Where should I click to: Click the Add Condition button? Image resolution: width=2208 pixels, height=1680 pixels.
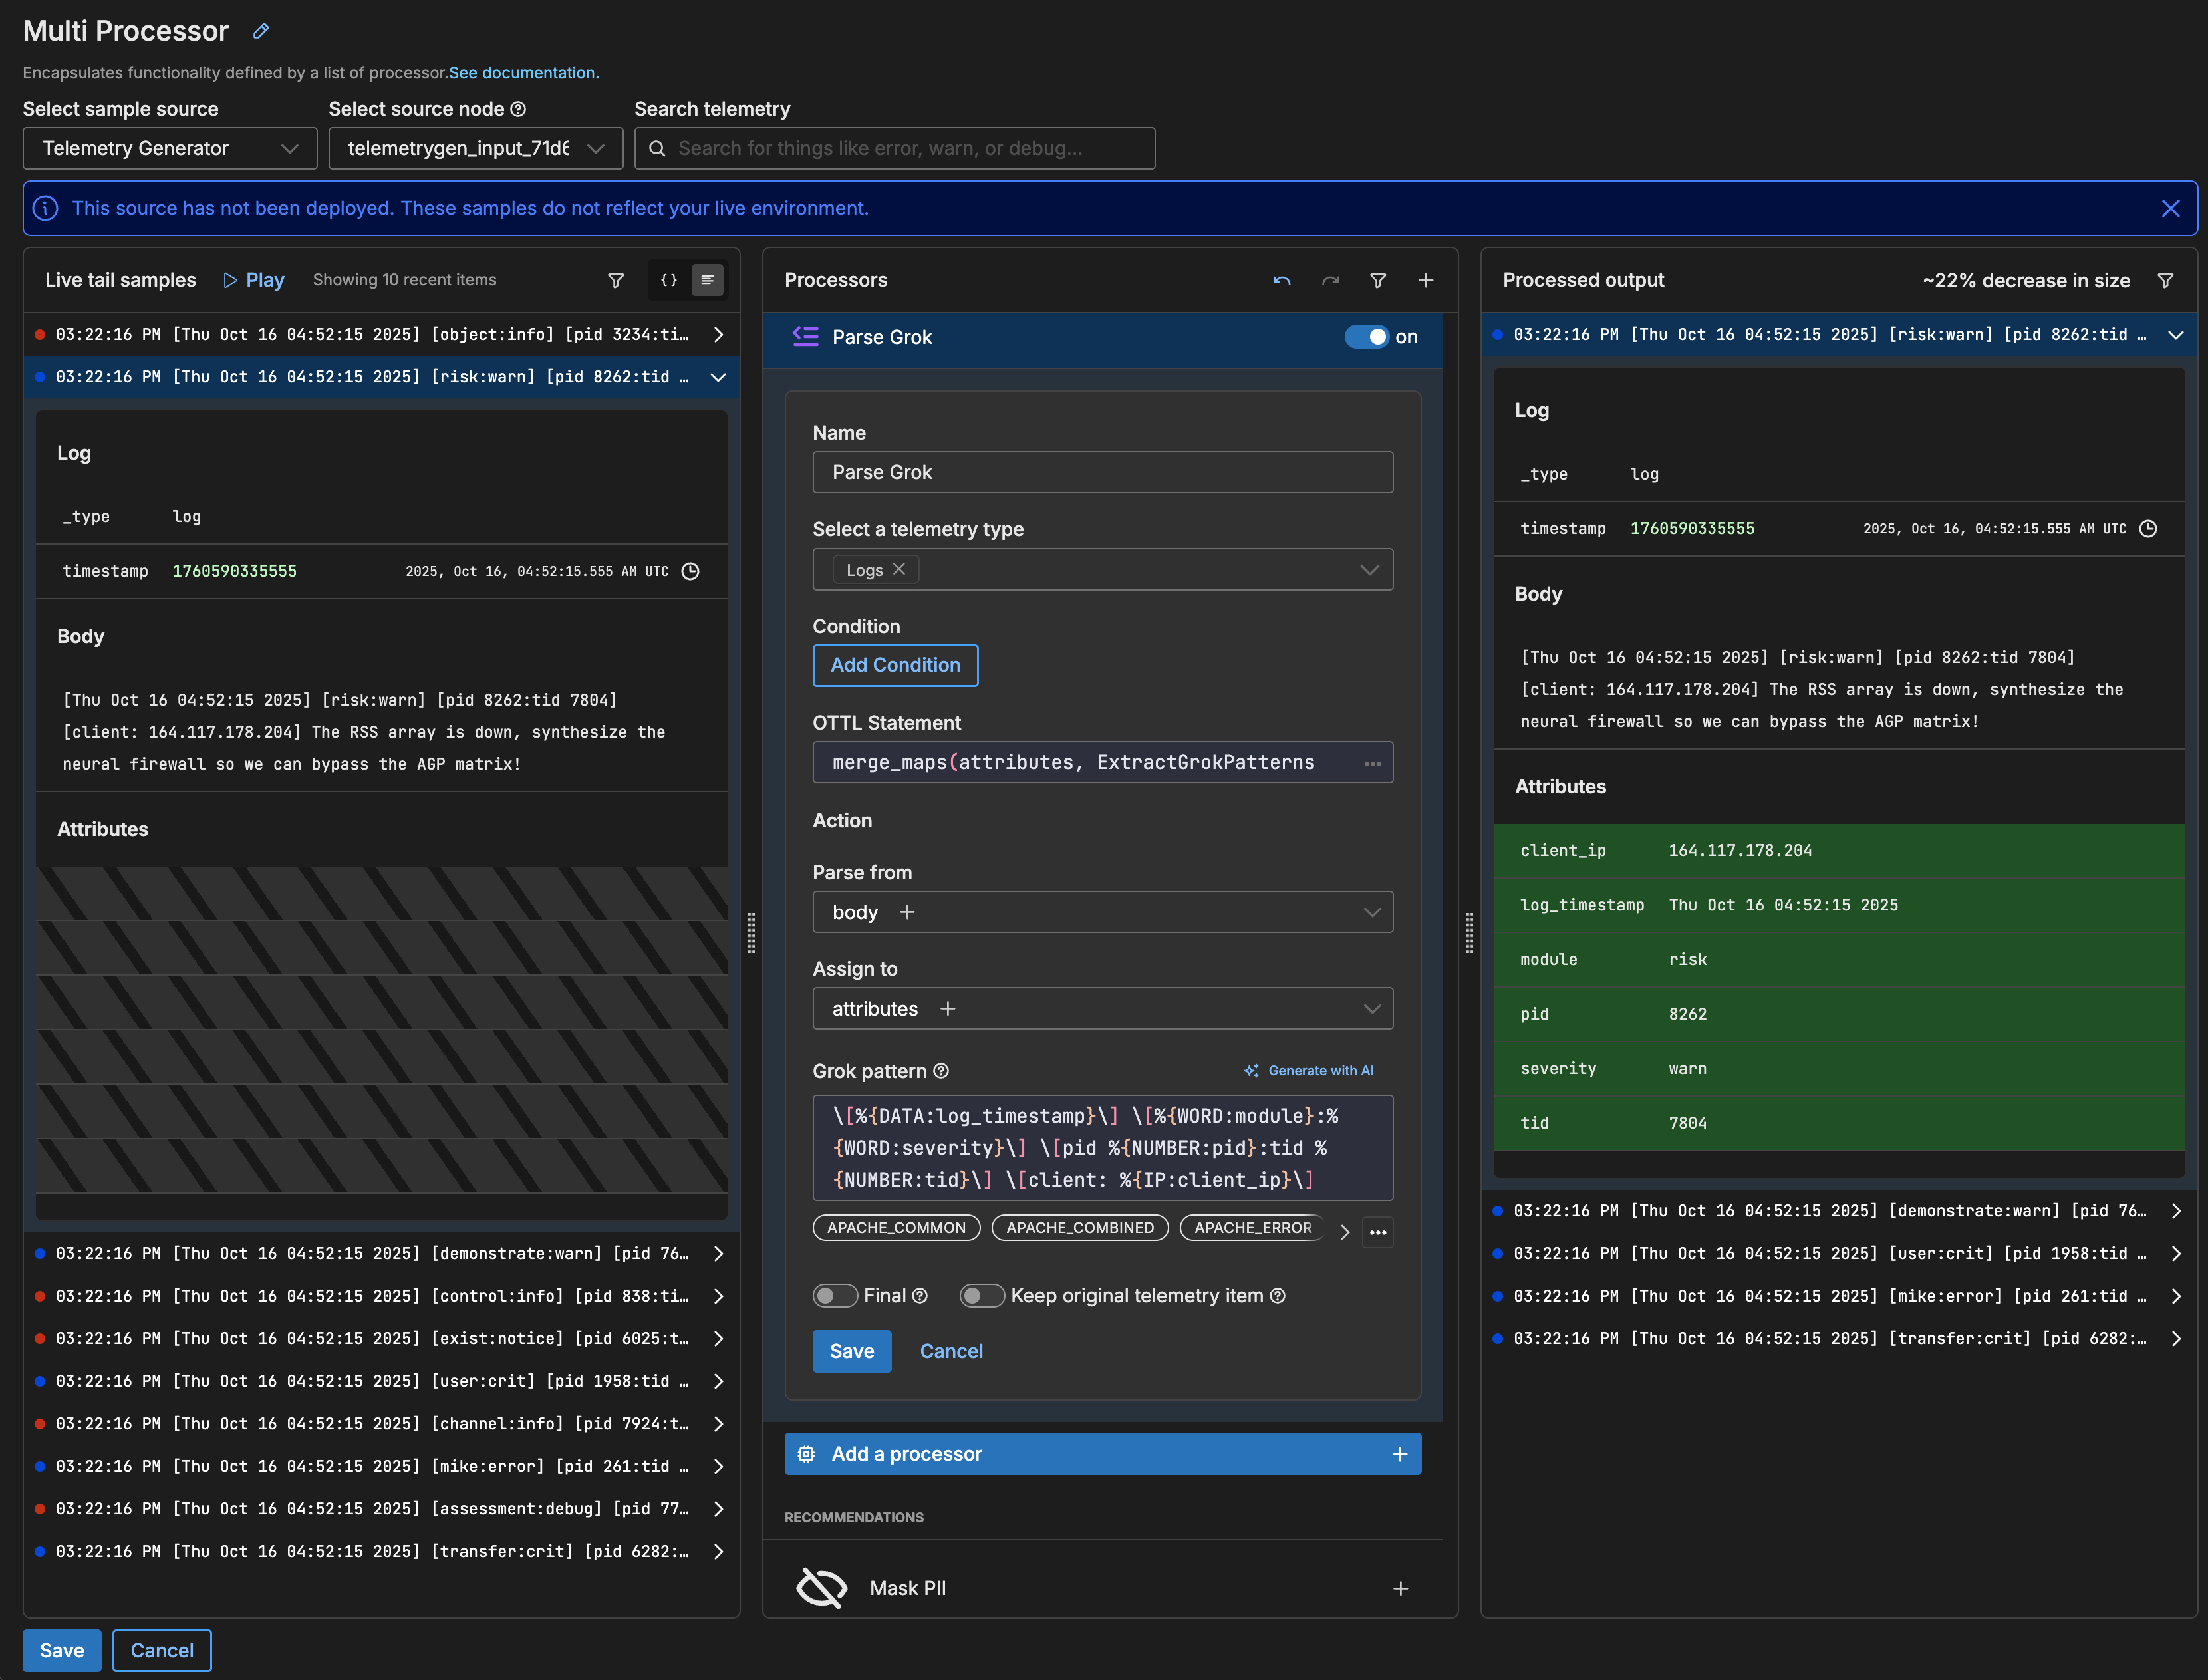pyautogui.click(x=895, y=666)
